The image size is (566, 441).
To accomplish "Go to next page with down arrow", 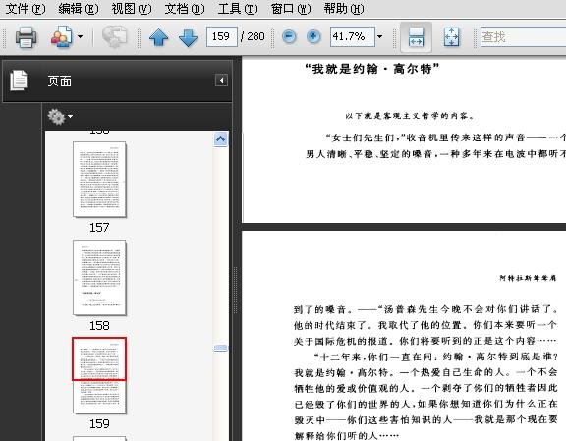I will 188,37.
